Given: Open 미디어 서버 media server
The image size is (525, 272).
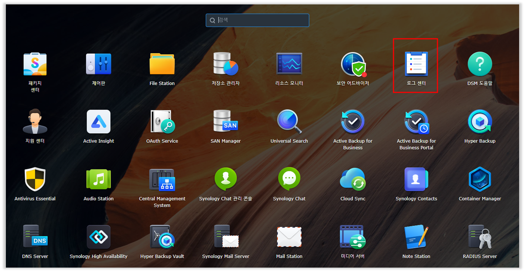Looking at the screenshot, I should click(x=353, y=237).
